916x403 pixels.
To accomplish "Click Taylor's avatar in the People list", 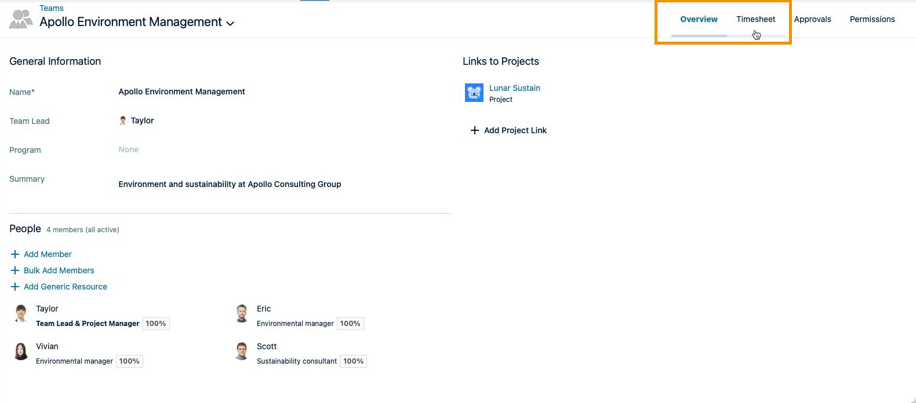I will pos(21,314).
